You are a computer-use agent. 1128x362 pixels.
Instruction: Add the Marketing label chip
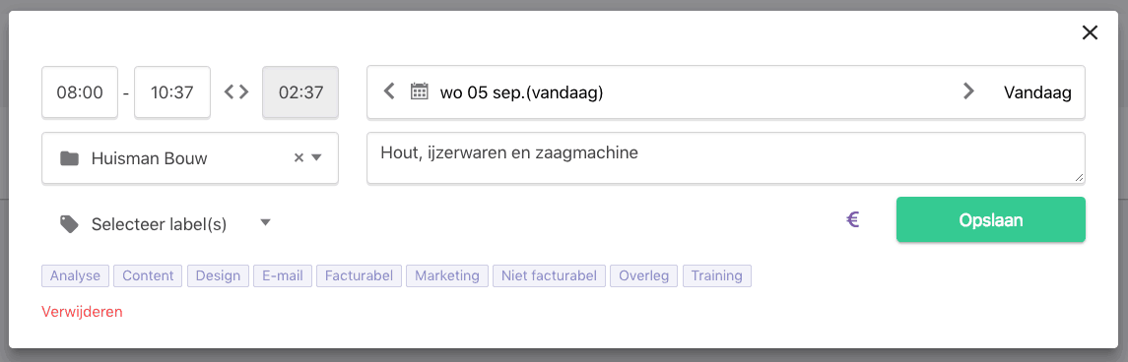(x=446, y=275)
